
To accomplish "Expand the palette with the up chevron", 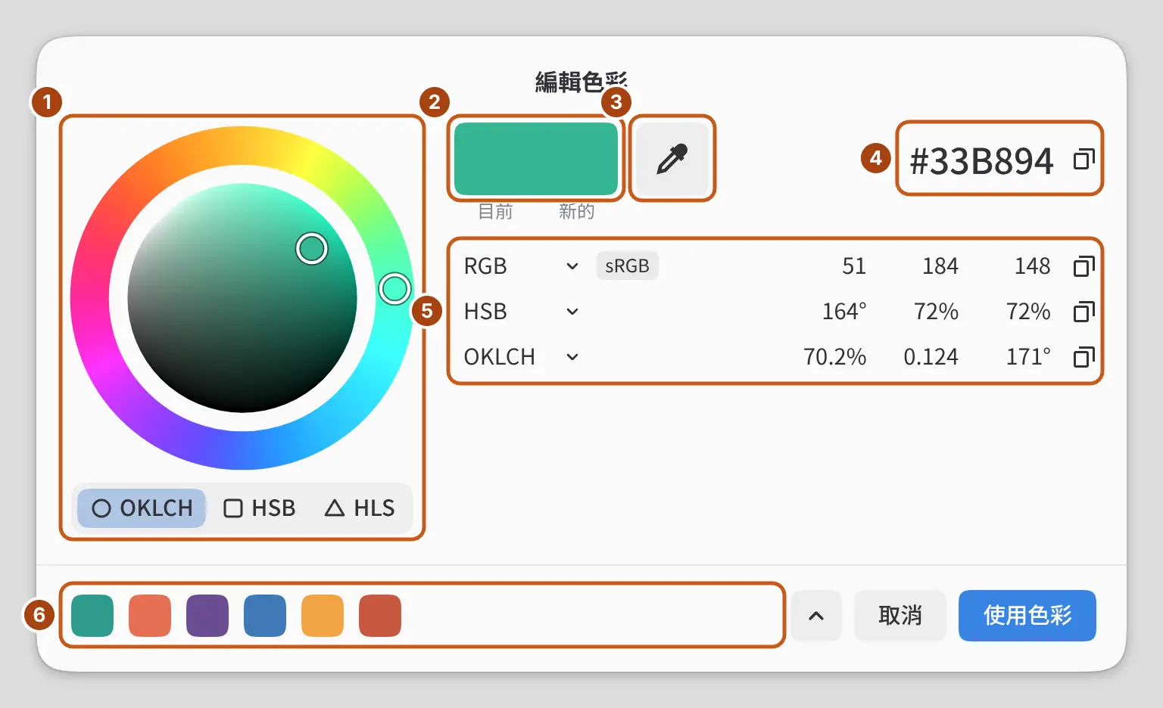I will click(816, 616).
